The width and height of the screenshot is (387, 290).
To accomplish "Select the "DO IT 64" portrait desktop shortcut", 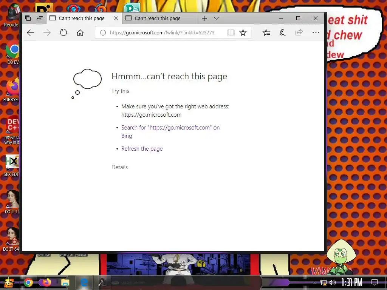I will tap(11, 240).
